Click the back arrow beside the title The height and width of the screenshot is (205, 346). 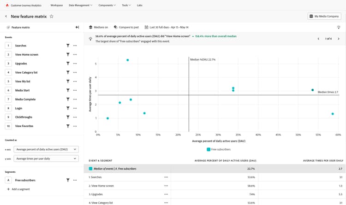click(x=6, y=16)
